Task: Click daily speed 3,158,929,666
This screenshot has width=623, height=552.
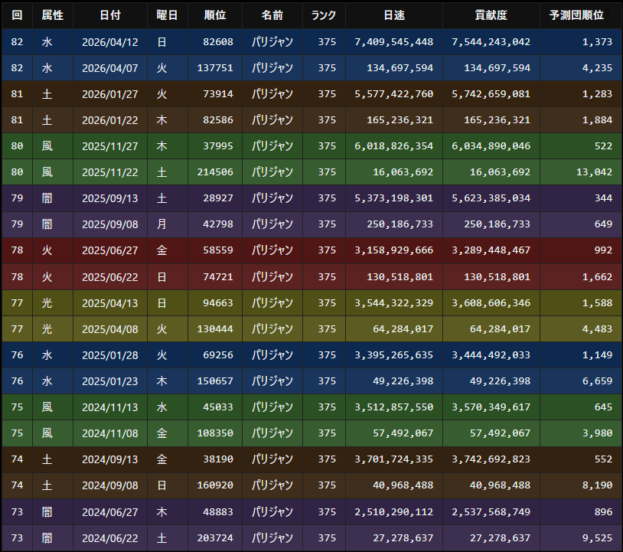Action: [x=393, y=250]
